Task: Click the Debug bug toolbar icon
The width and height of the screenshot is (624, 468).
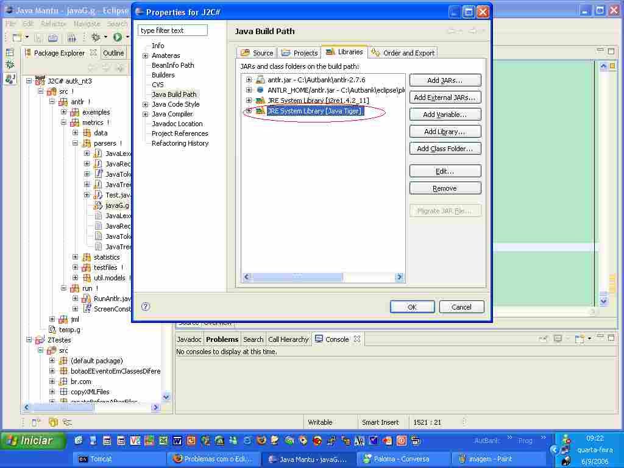Action: 96,38
